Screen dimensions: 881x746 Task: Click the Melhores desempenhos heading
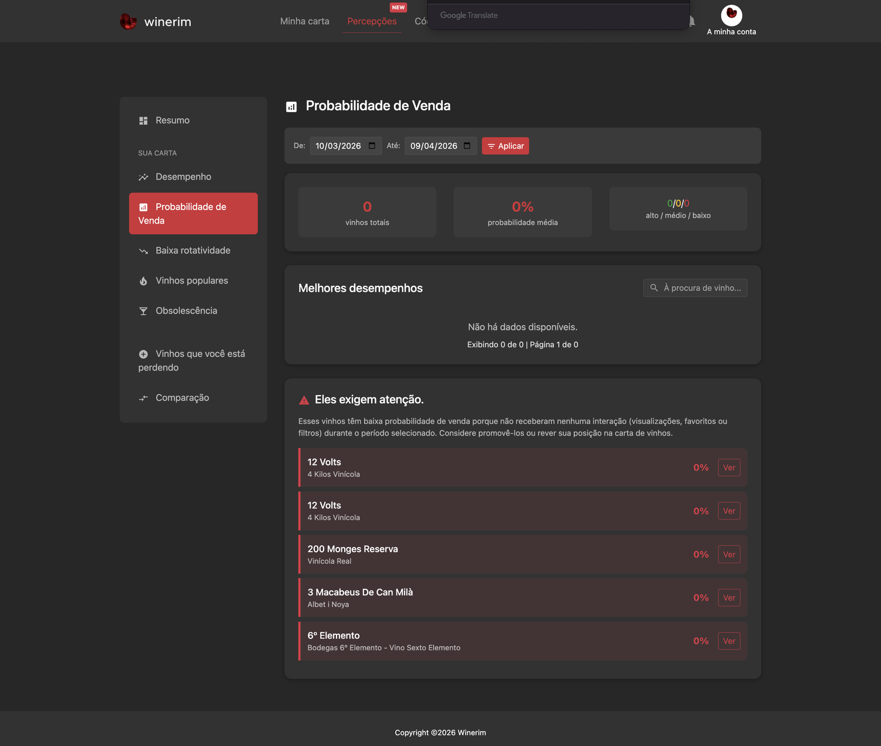coord(361,288)
